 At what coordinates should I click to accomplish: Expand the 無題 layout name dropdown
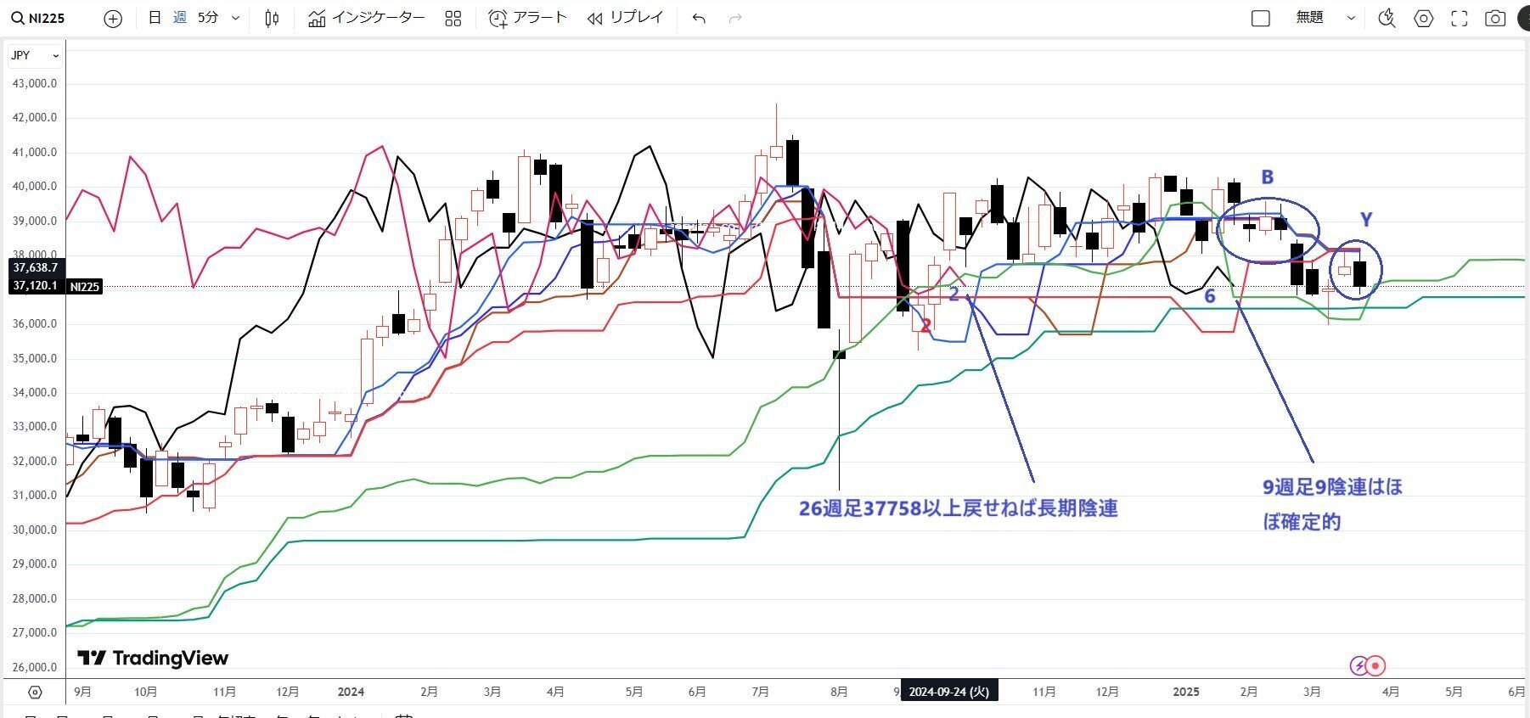(x=1351, y=18)
